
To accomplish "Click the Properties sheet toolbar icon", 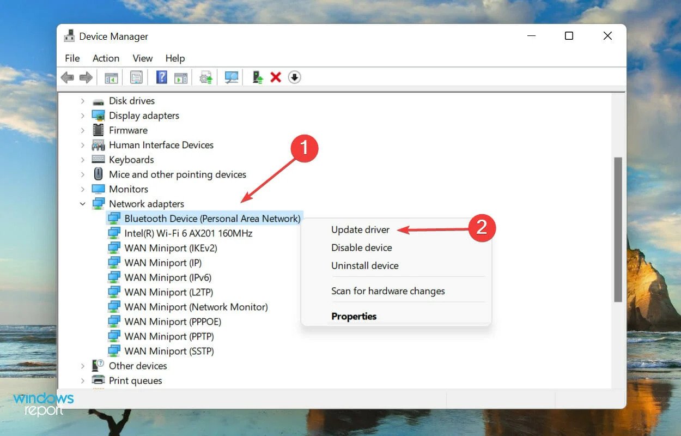I will 136,77.
